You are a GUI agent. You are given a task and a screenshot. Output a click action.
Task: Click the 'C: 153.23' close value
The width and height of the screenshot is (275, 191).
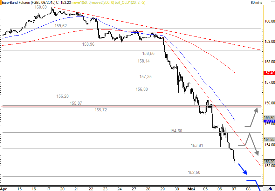pos(63,3)
